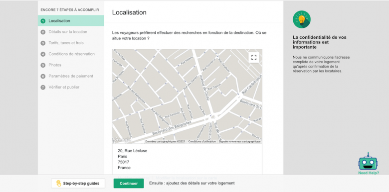Click Données cartographiques ©2021 text
This screenshot has width=389, height=192.
tap(165, 142)
